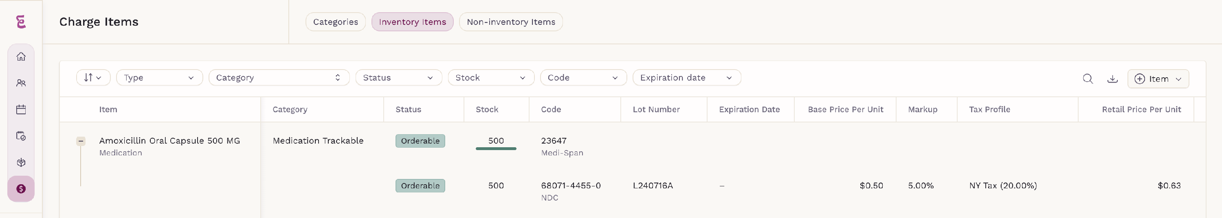Expand the Type filter dropdown
Screen dimensions: 1222x218
[159, 78]
